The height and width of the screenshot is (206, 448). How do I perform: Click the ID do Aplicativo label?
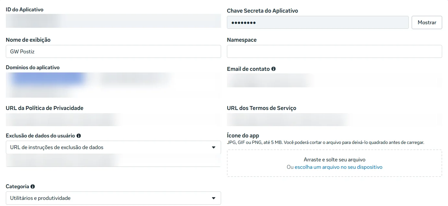point(25,10)
